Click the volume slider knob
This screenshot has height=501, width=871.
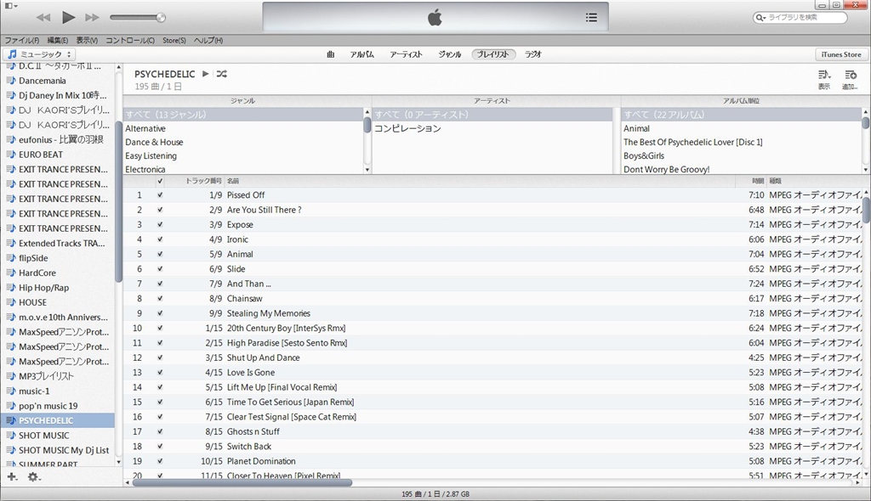pyautogui.click(x=161, y=18)
